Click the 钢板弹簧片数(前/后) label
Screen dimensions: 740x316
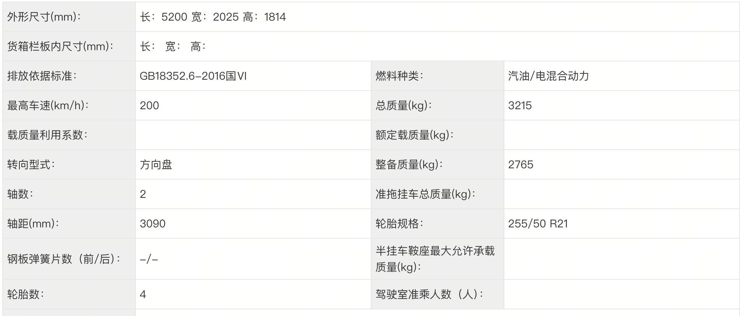pos(64,259)
